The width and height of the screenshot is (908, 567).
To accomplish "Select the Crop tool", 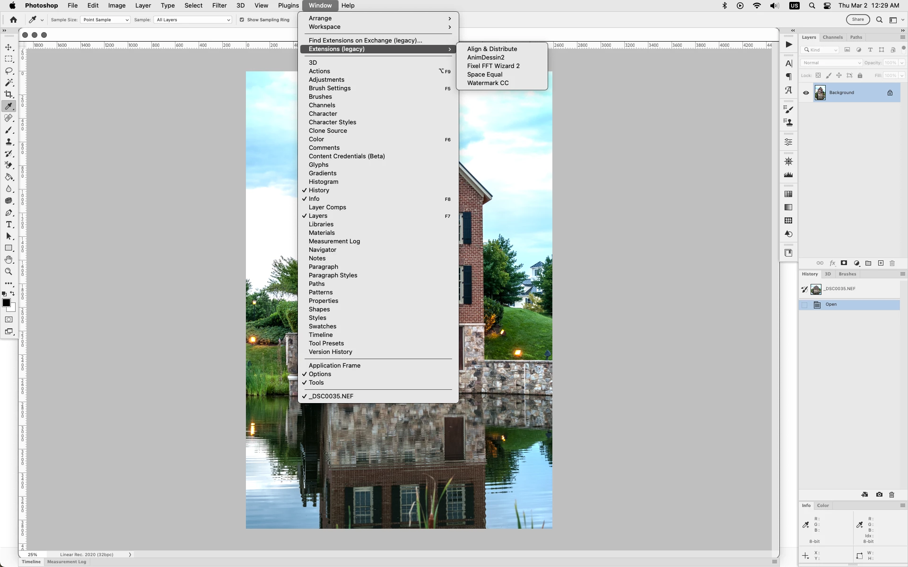I will click(9, 94).
